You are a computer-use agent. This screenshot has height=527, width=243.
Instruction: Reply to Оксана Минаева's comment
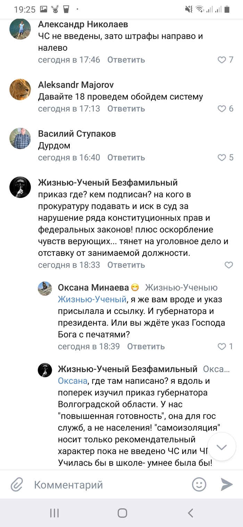tap(146, 346)
